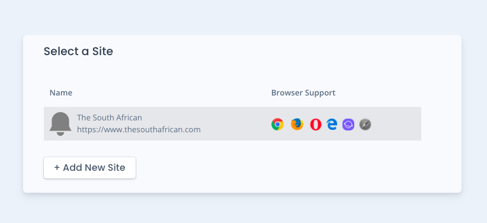Click the Google Chrome browser icon
This screenshot has width=487, height=223.
click(277, 125)
